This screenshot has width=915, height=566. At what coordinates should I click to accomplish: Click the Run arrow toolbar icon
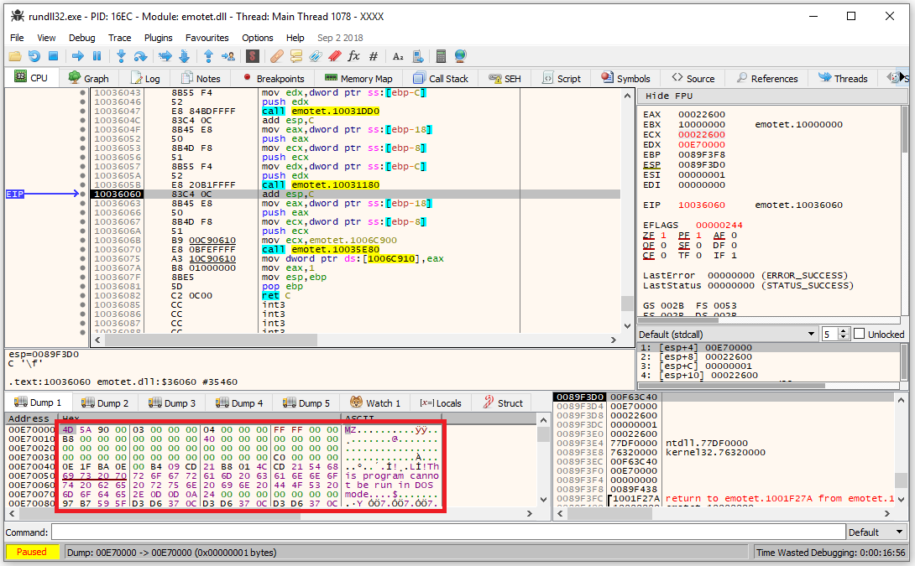click(77, 56)
